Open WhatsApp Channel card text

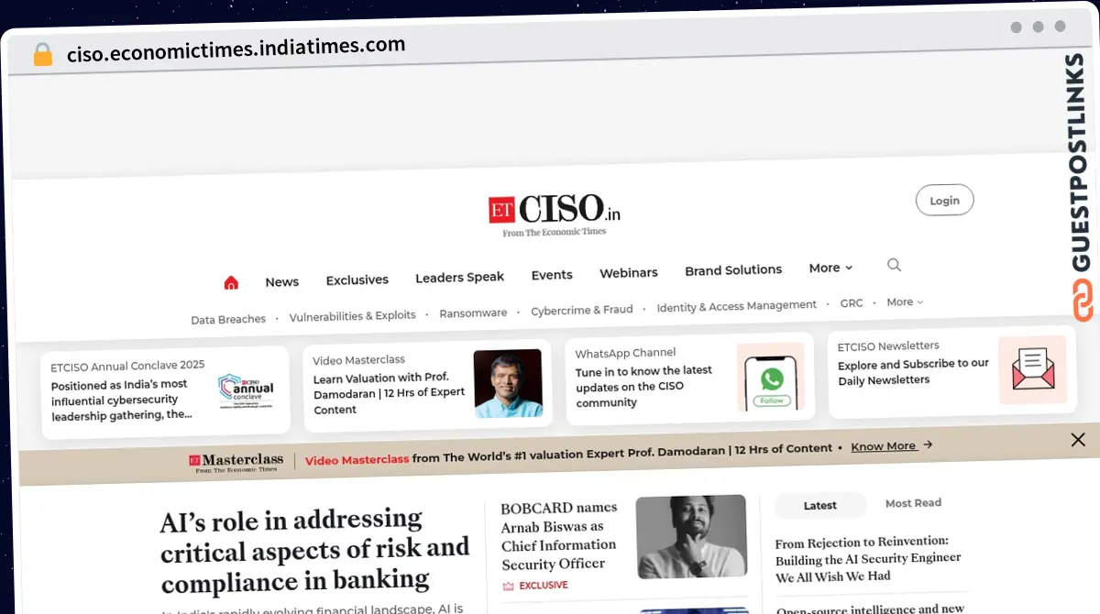643,386
